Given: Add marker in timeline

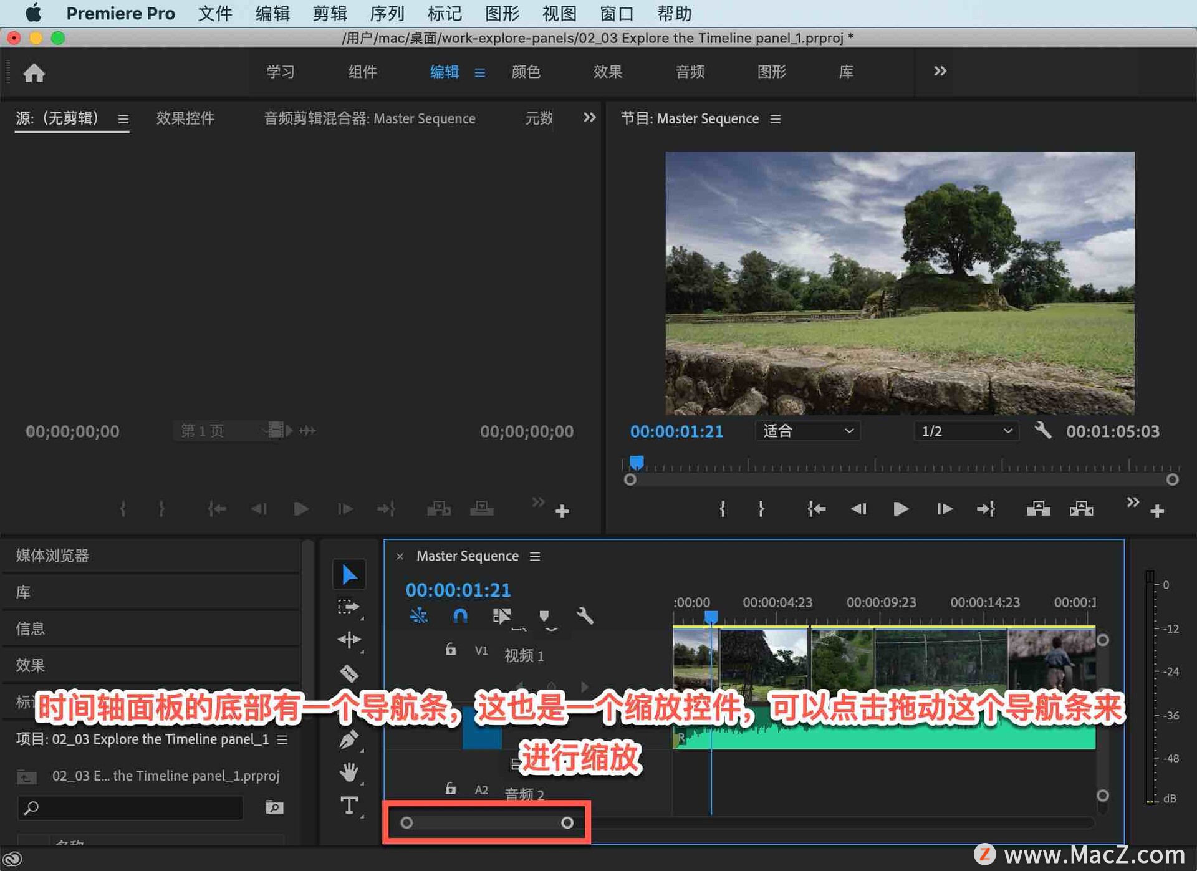Looking at the screenshot, I should [x=544, y=616].
